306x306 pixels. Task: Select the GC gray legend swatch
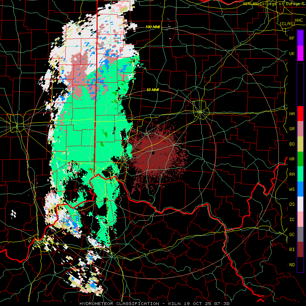click(x=300, y=234)
